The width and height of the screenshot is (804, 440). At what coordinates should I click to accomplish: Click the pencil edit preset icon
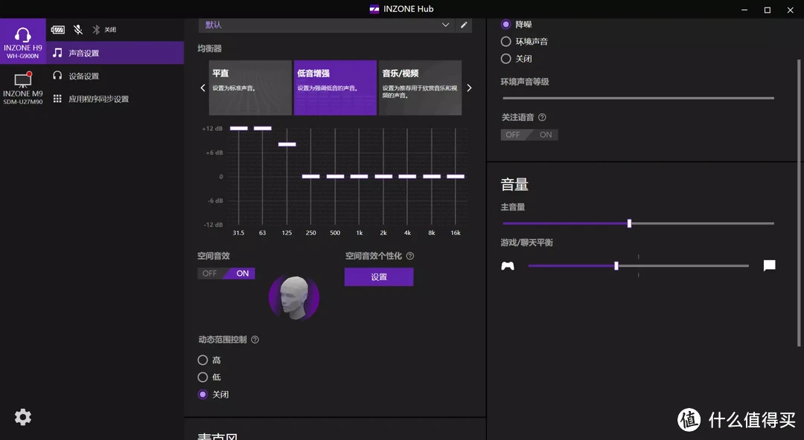(x=464, y=25)
